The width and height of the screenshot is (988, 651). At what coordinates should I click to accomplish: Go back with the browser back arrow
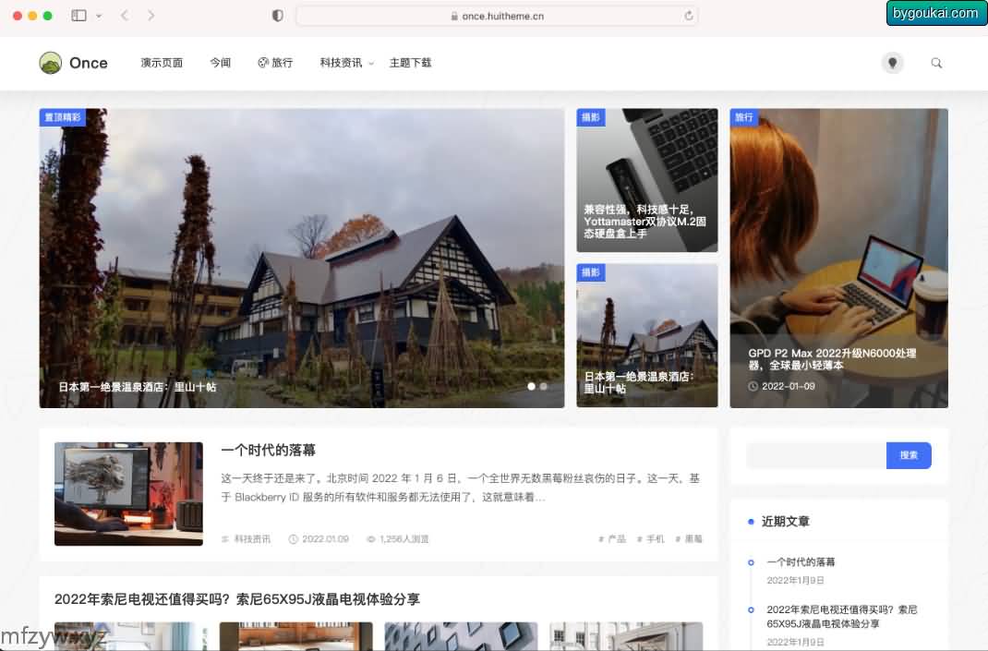pyautogui.click(x=125, y=16)
